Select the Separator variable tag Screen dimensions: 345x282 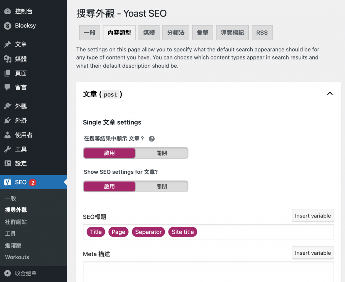tap(148, 232)
